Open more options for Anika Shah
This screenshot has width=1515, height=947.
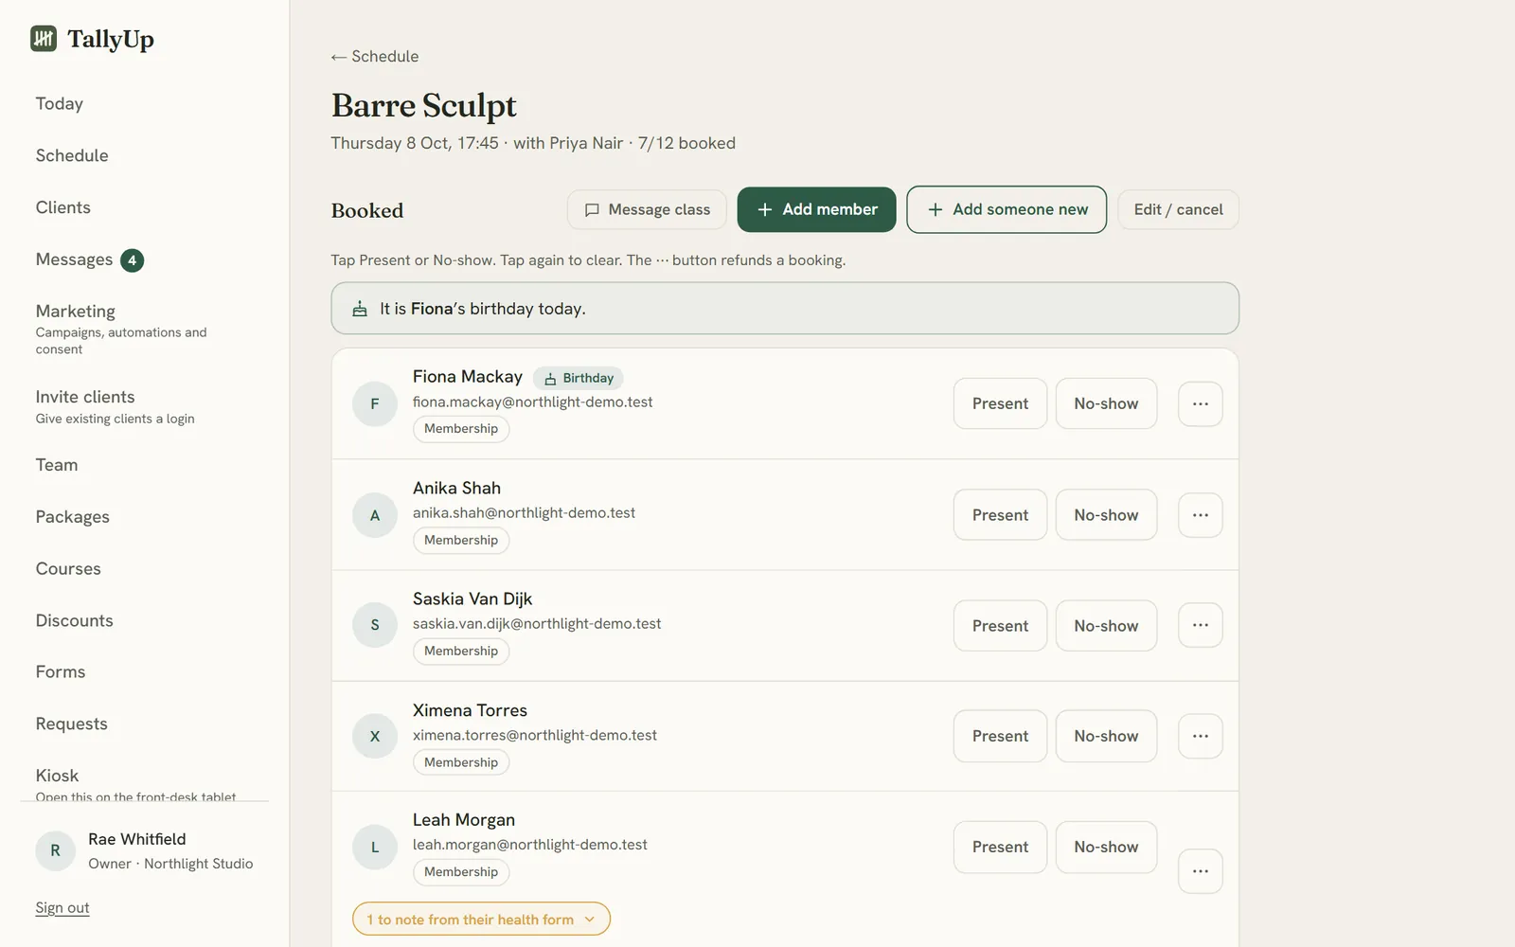(x=1200, y=515)
